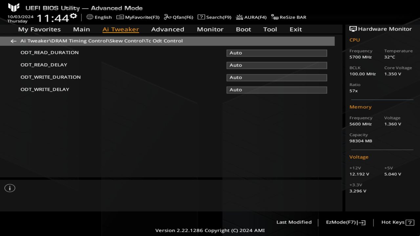Click the English language globe icon
Image resolution: width=420 pixels, height=236 pixels.
90,17
